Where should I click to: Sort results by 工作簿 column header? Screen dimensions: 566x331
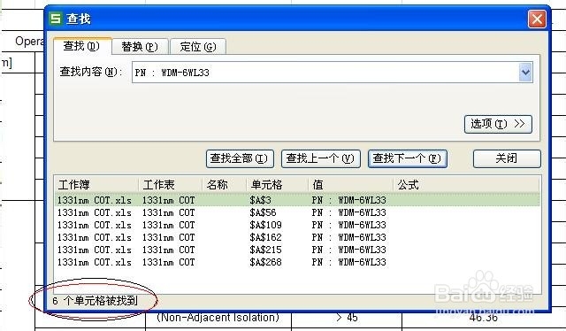coord(96,185)
